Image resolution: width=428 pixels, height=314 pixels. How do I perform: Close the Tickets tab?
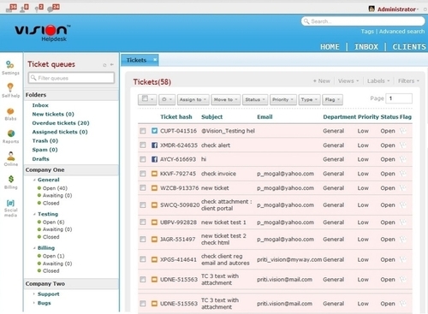pos(155,60)
